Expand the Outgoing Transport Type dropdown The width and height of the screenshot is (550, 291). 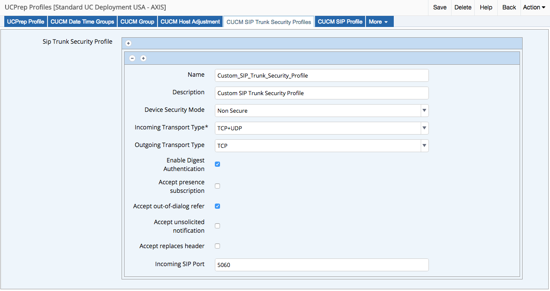pos(321,146)
